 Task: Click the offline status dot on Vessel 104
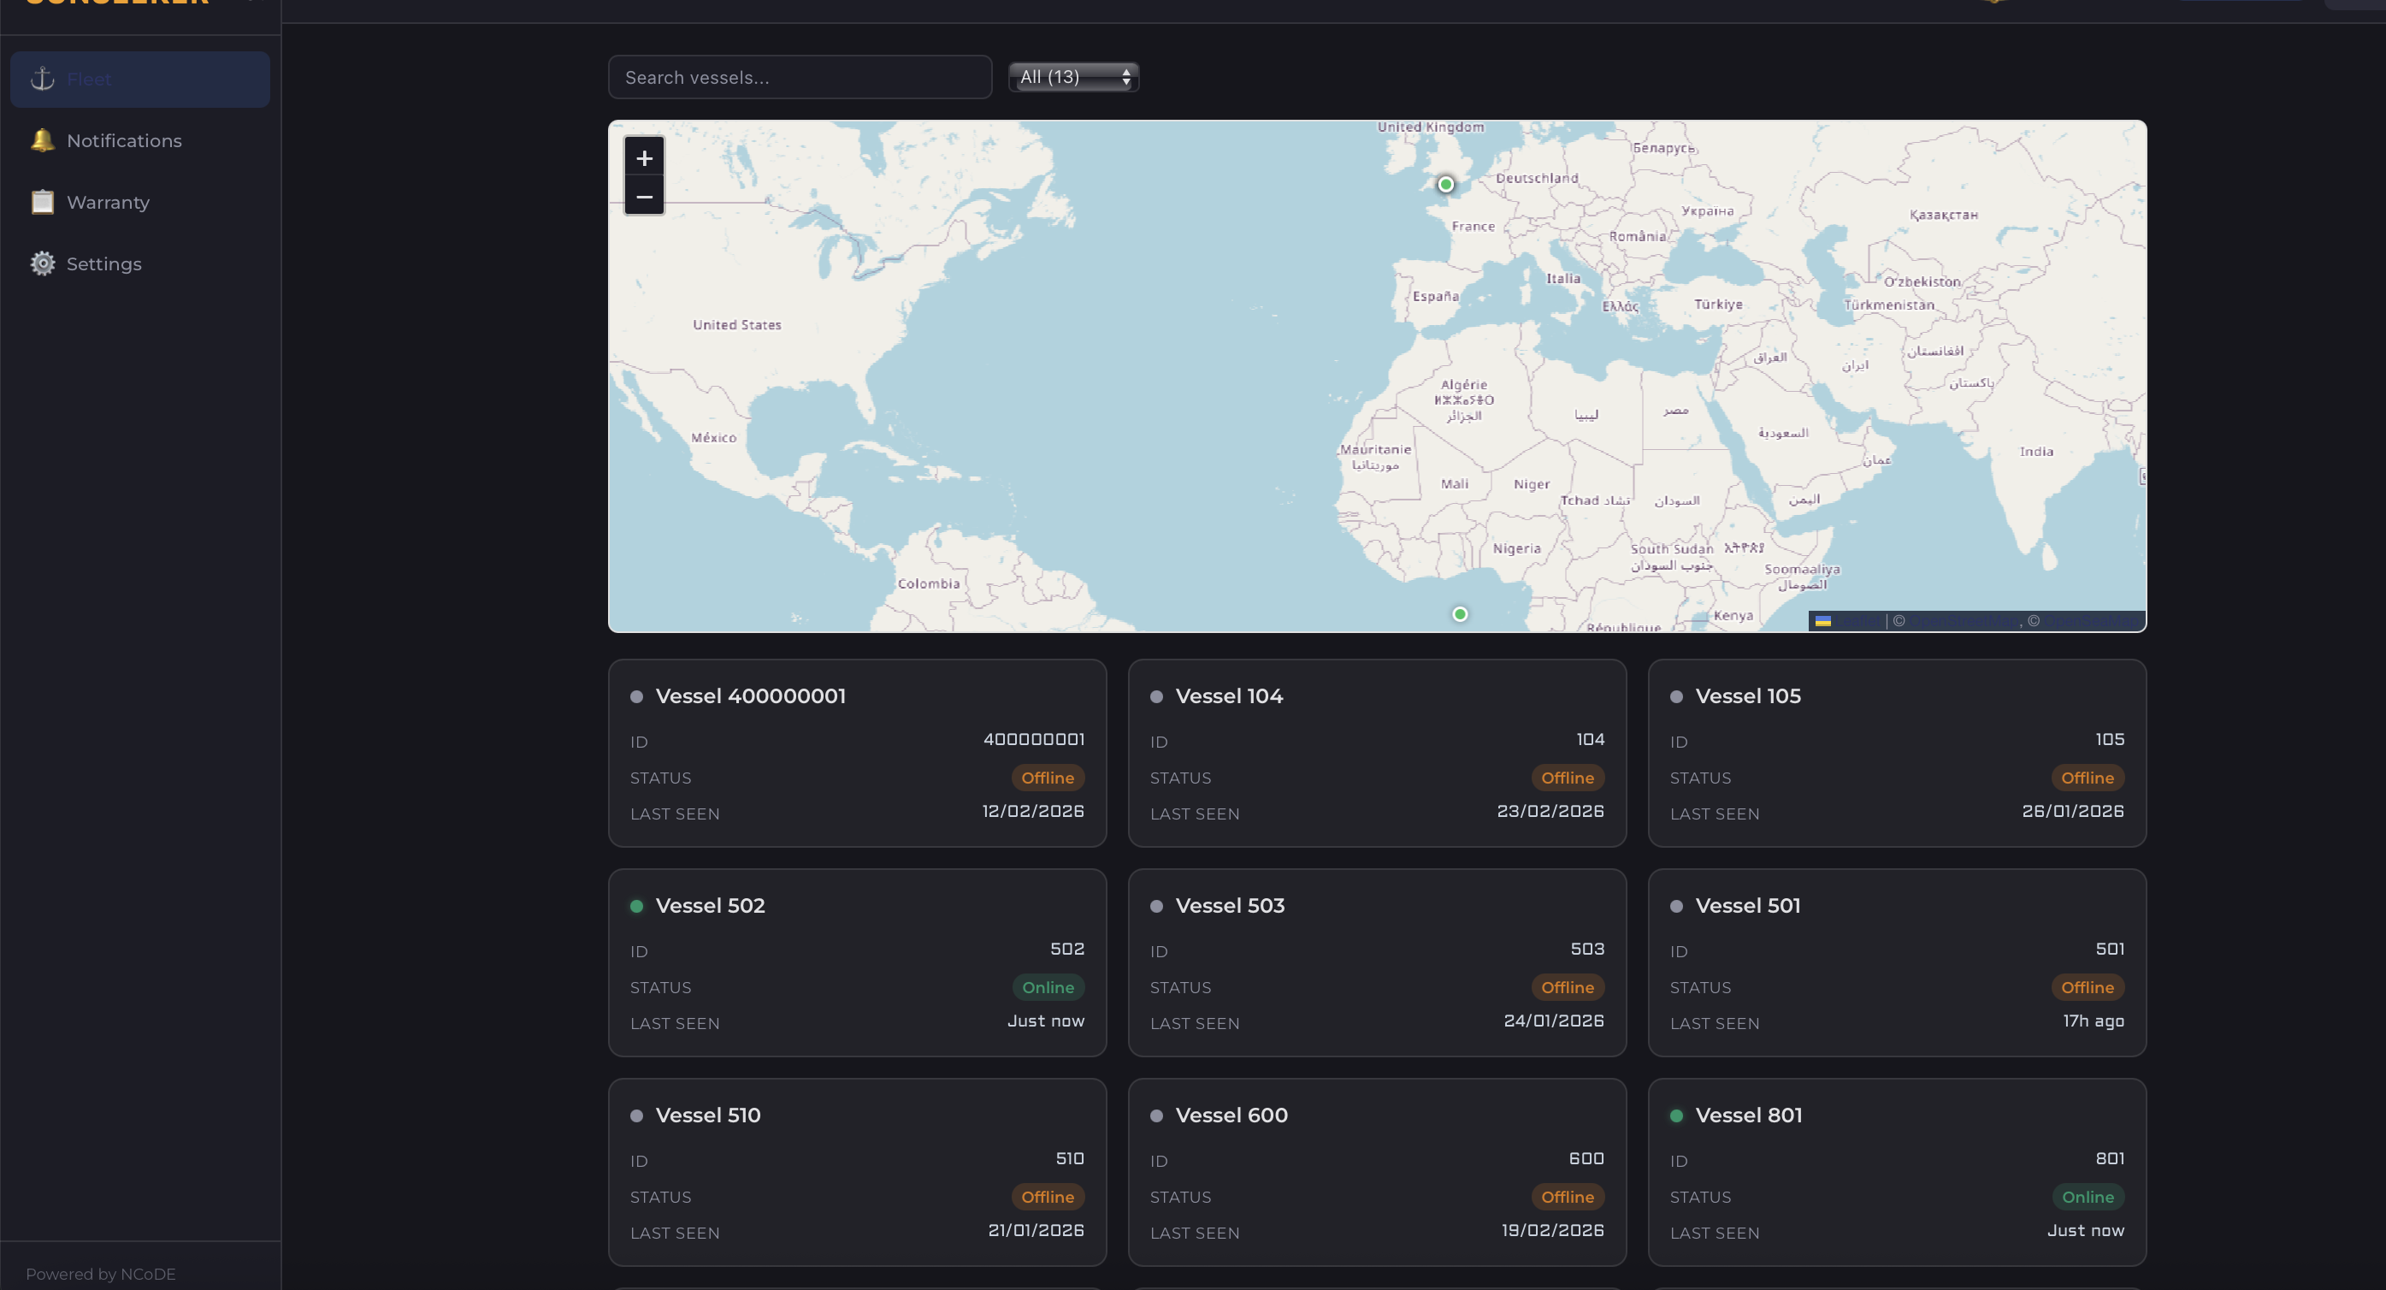[x=1157, y=696]
